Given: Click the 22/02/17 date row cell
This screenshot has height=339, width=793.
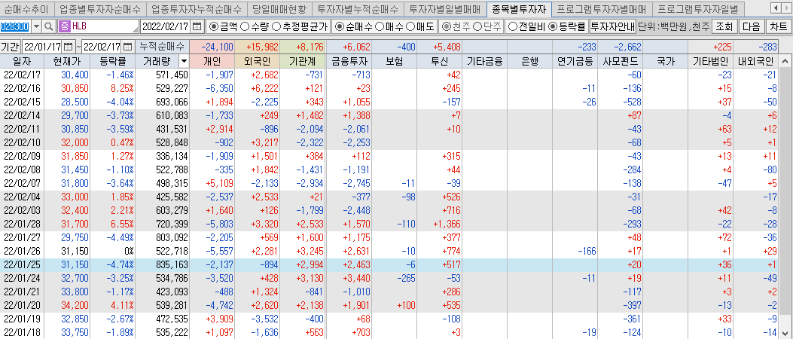Looking at the screenshot, I should pyautogui.click(x=22, y=75).
